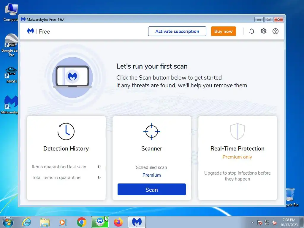
Task: Close the Malwarebytes window
Action: [x=278, y=19]
